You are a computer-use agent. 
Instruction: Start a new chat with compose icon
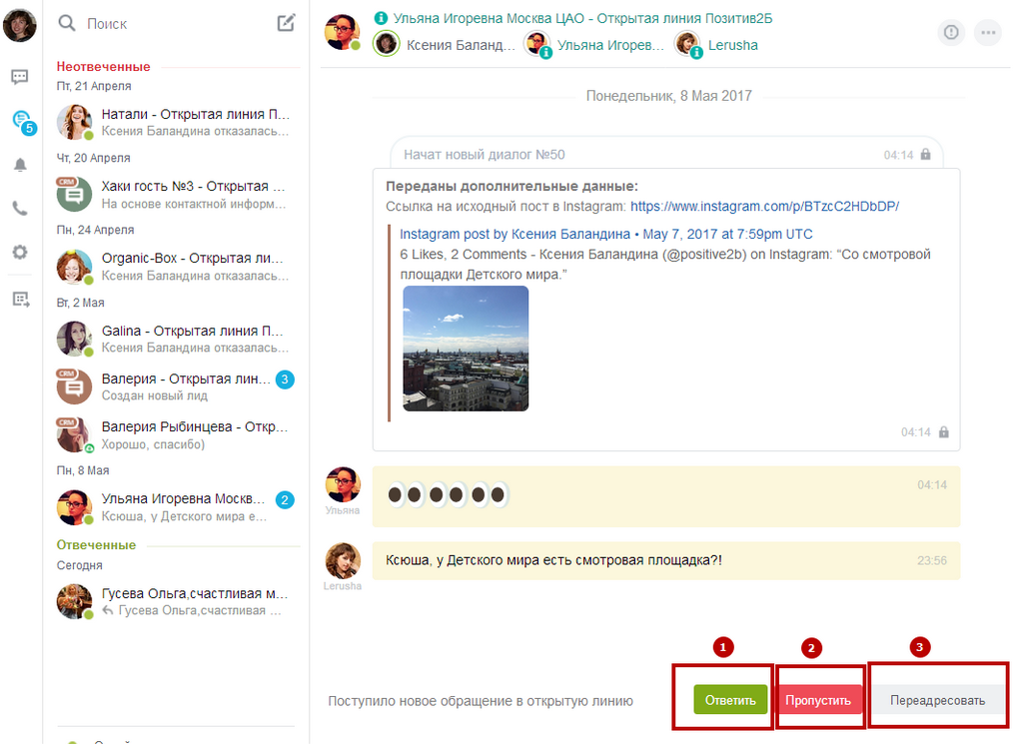pos(286,24)
